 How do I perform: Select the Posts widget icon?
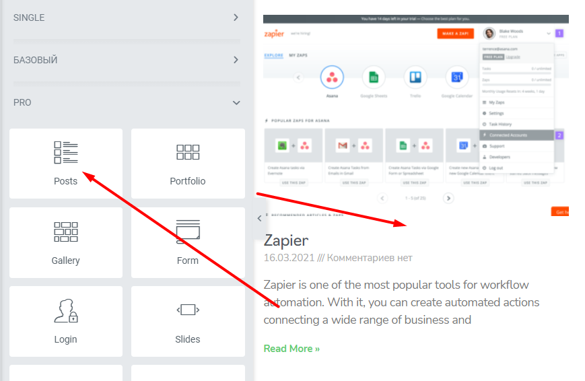(x=66, y=152)
